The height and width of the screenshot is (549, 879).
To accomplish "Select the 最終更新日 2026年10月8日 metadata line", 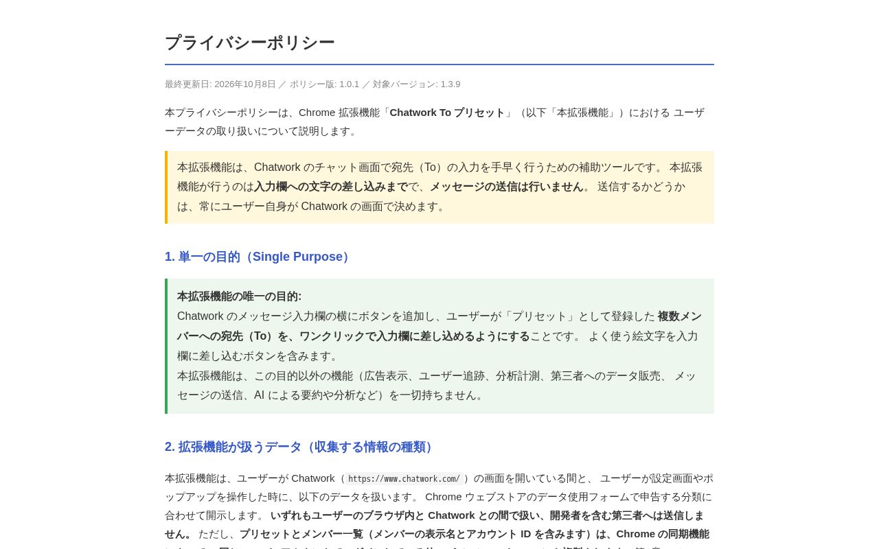I will point(312,84).
